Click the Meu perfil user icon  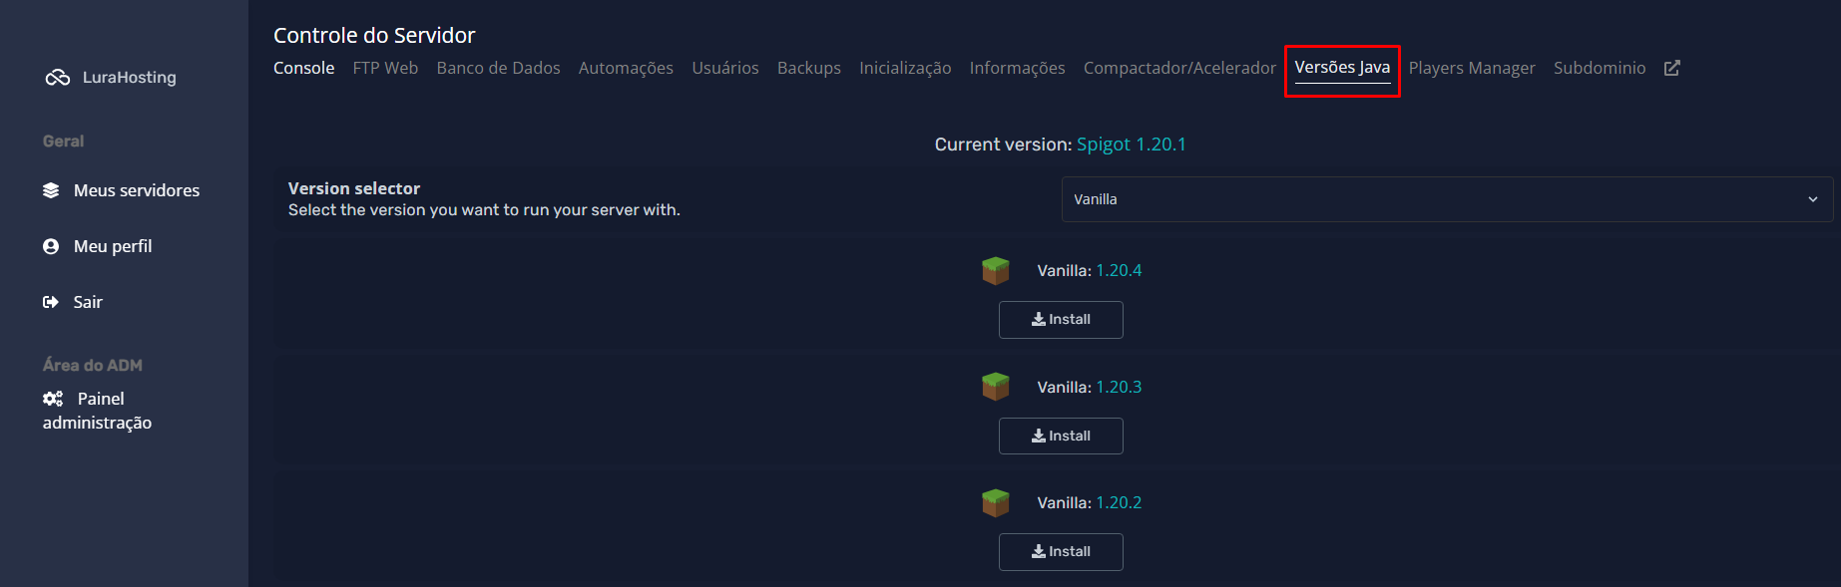point(51,246)
